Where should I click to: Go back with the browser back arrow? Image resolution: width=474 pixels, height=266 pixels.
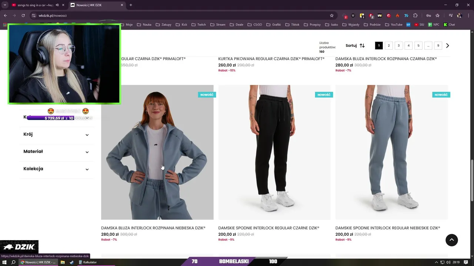click(x=5, y=16)
